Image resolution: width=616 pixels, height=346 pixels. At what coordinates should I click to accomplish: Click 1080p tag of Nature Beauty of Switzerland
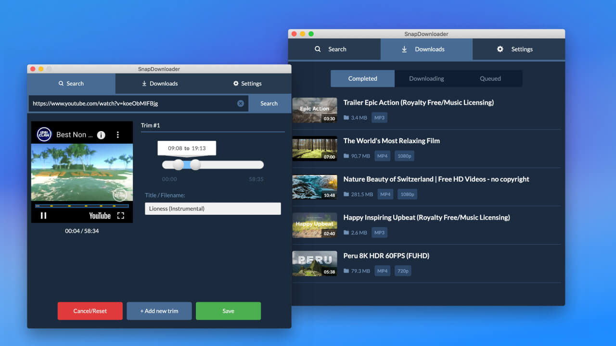point(407,195)
